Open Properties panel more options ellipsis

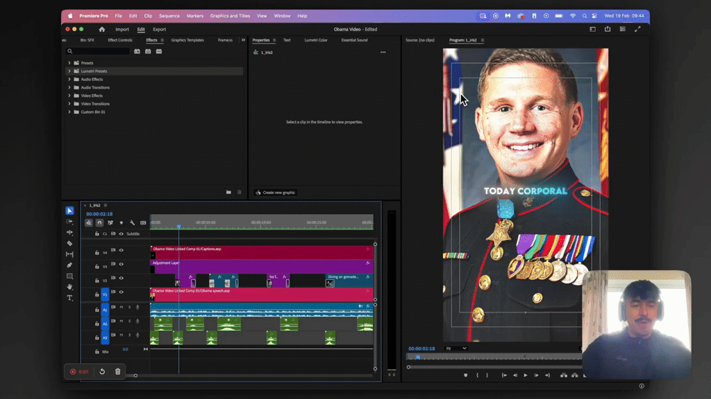tap(383, 53)
